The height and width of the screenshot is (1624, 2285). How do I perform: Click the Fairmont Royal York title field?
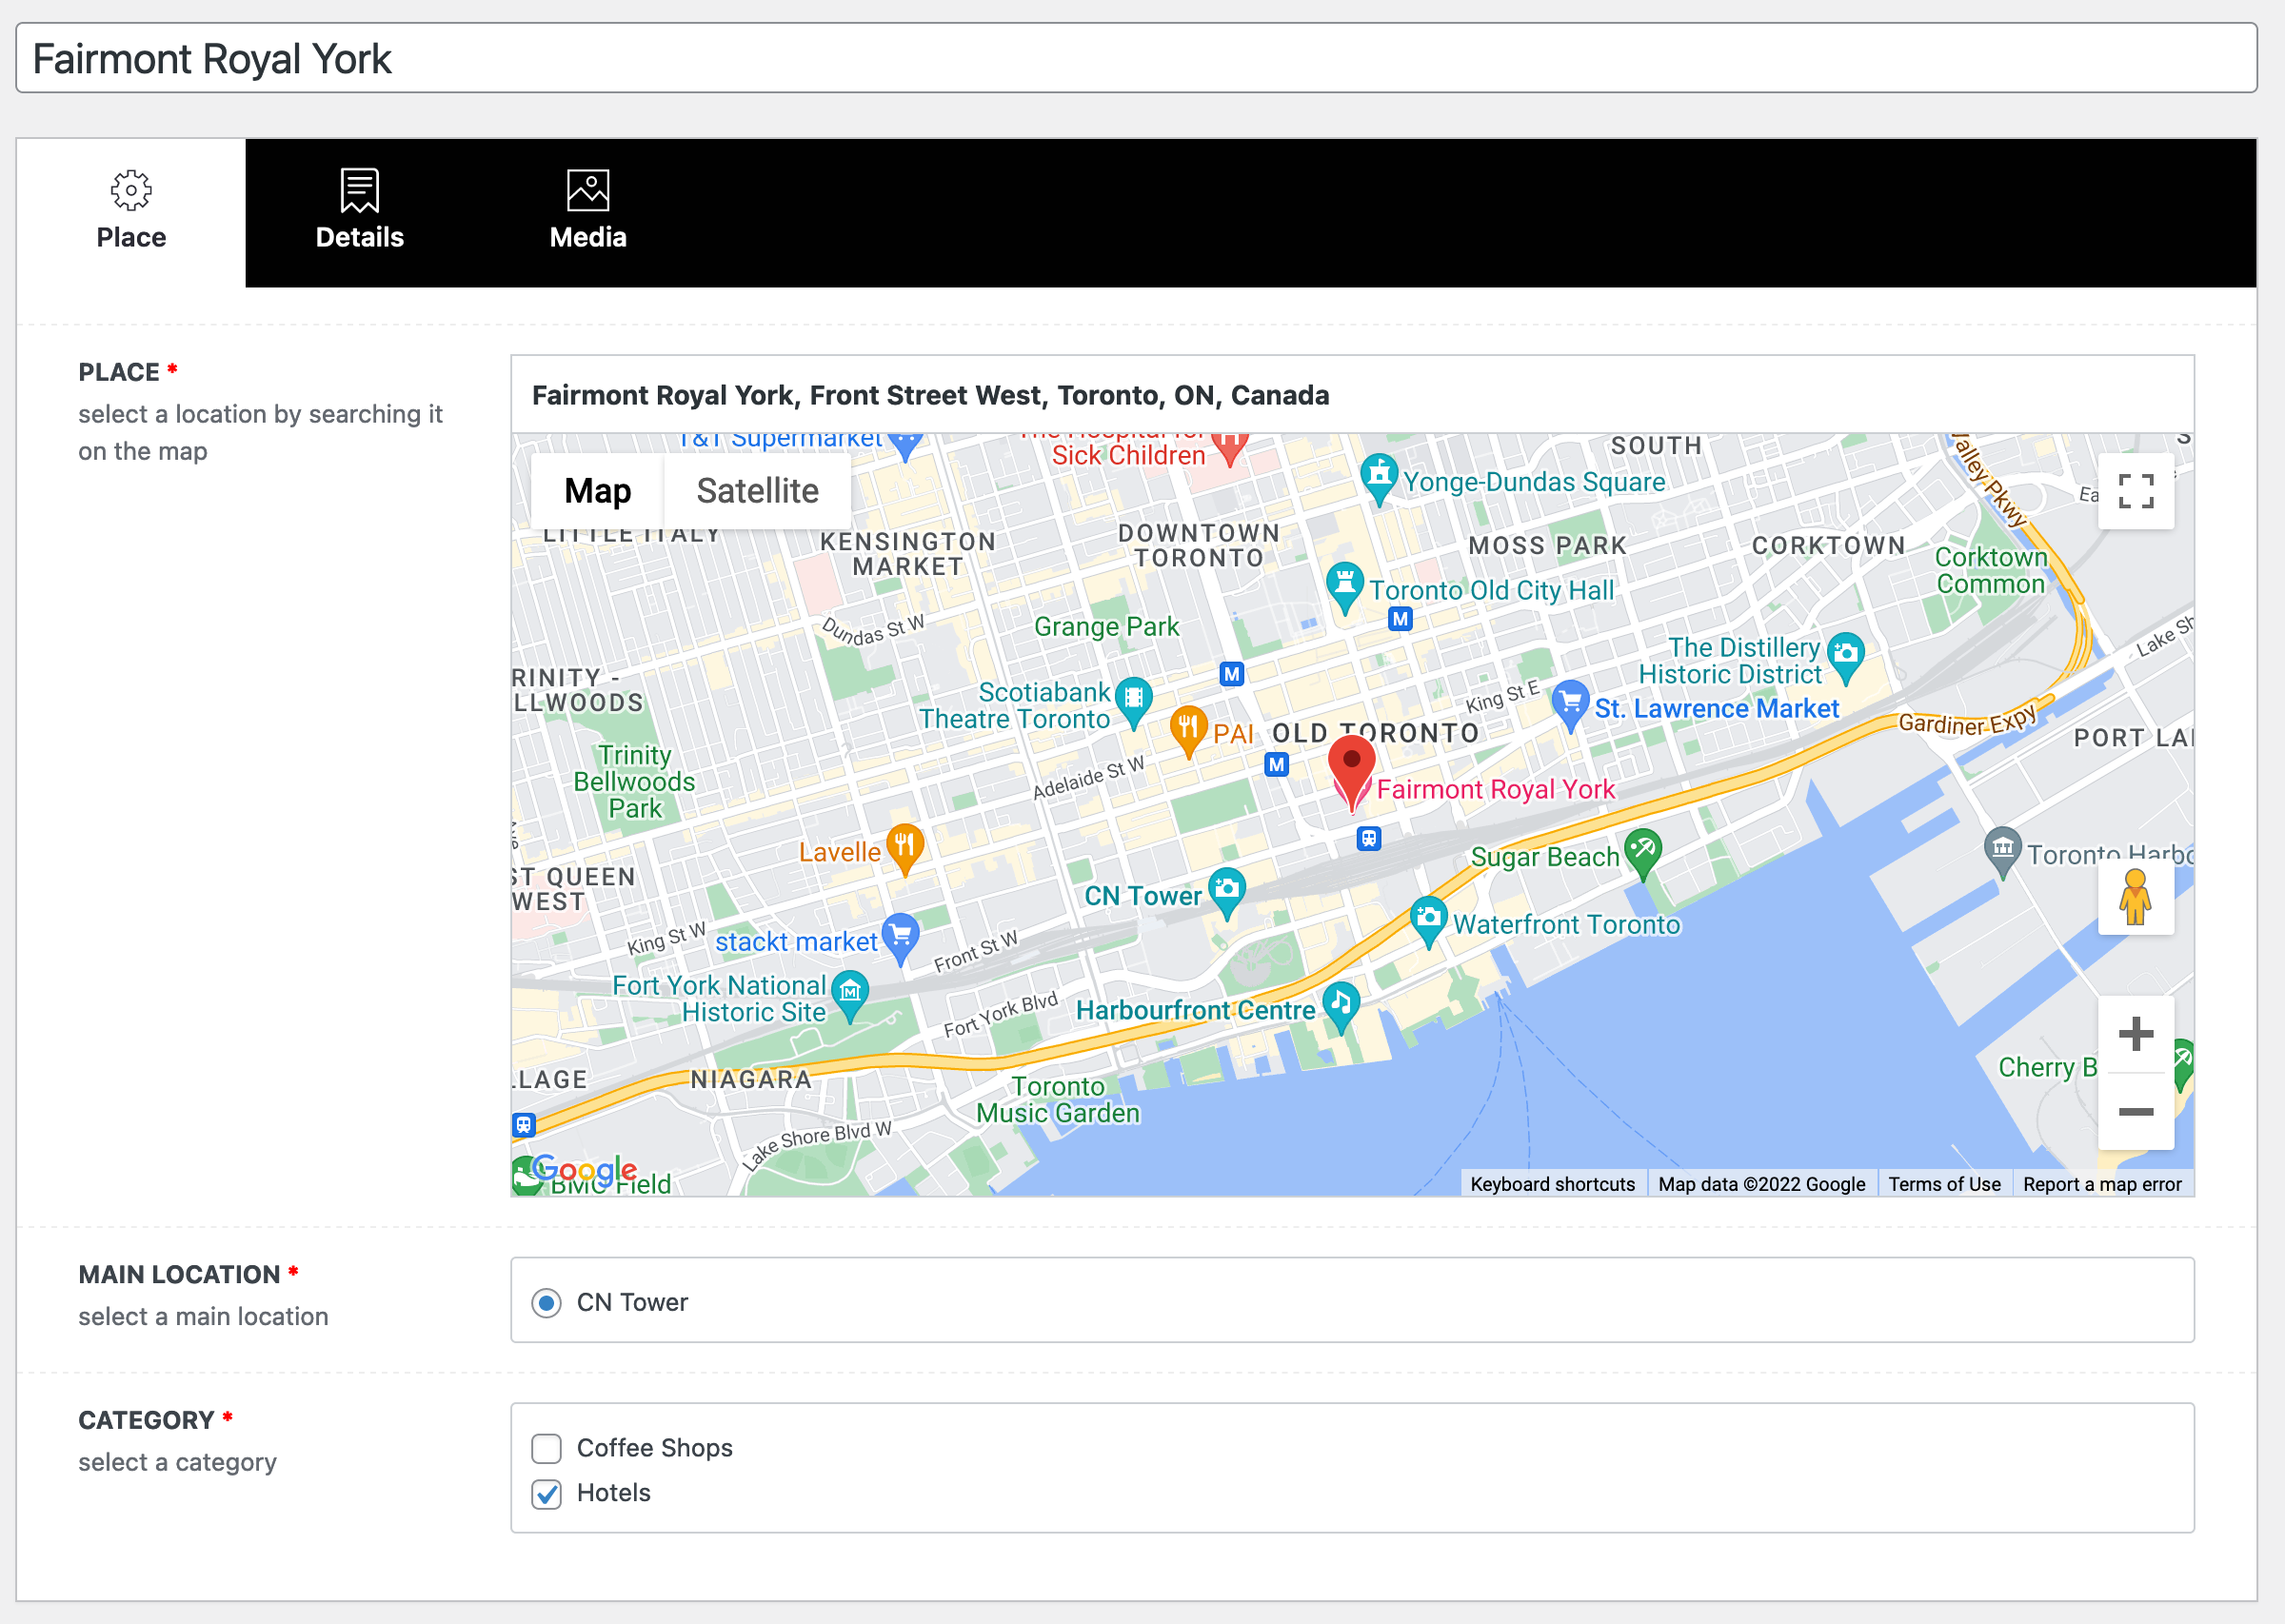1136,58
